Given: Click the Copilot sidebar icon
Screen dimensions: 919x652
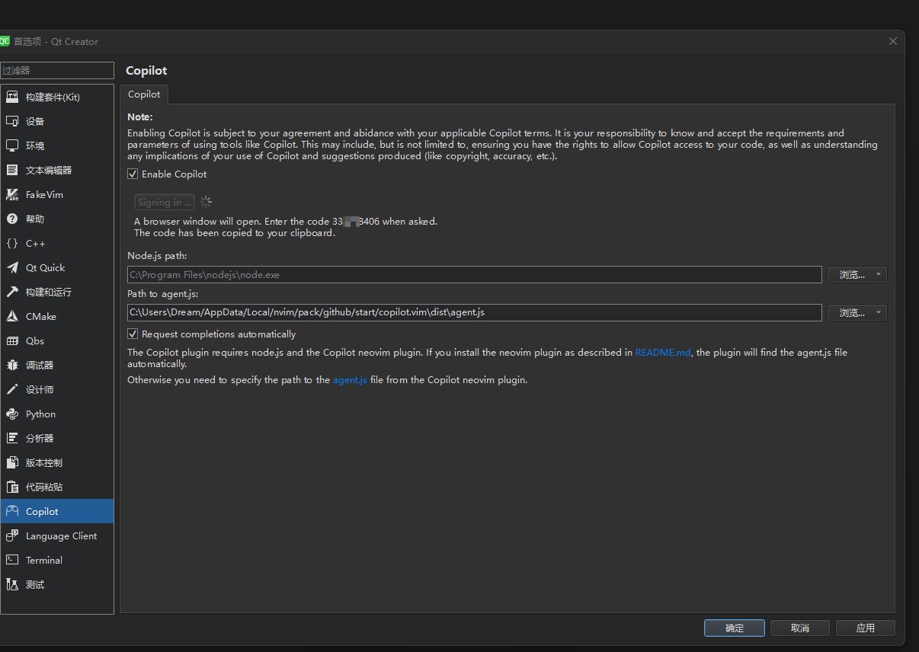Looking at the screenshot, I should pyautogui.click(x=12, y=511).
